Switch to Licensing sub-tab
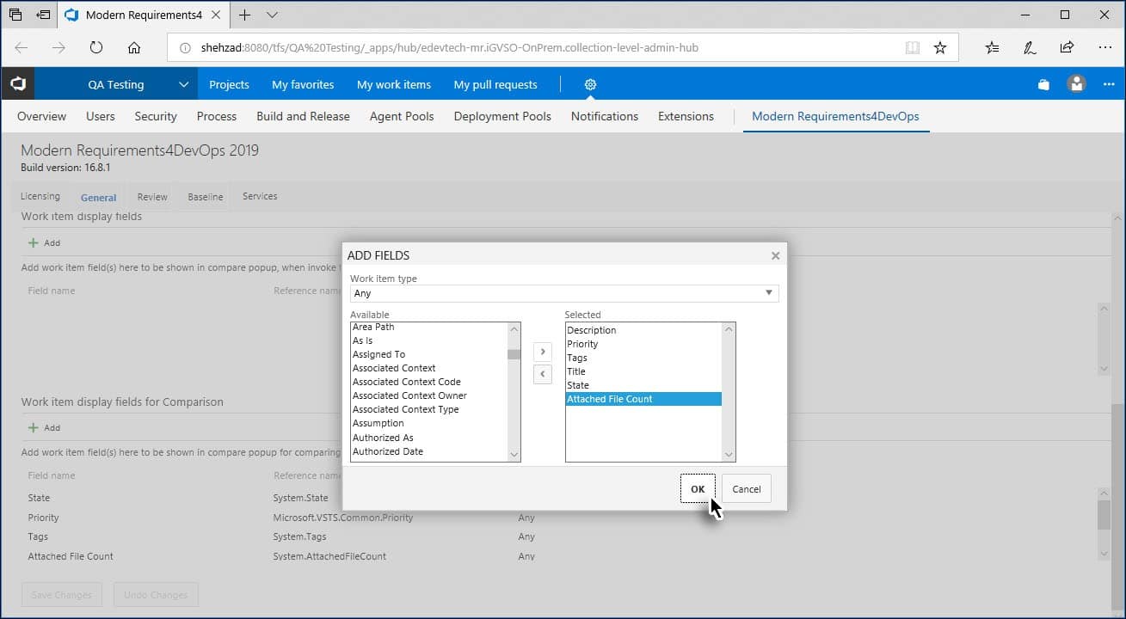Screen dimensions: 1126x619 point(40,196)
